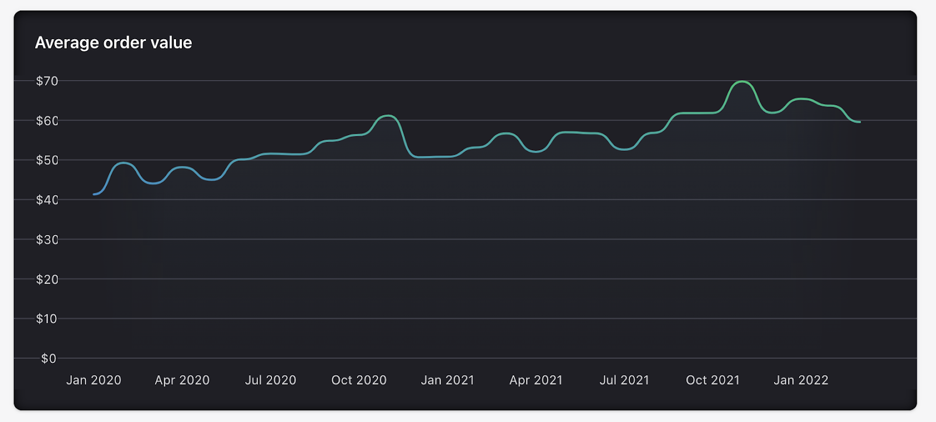The height and width of the screenshot is (422, 936).
Task: Click the Jan 2020 x-axis label
Action: point(94,381)
